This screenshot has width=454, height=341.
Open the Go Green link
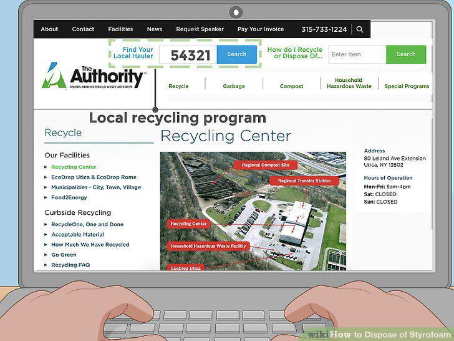(x=64, y=255)
